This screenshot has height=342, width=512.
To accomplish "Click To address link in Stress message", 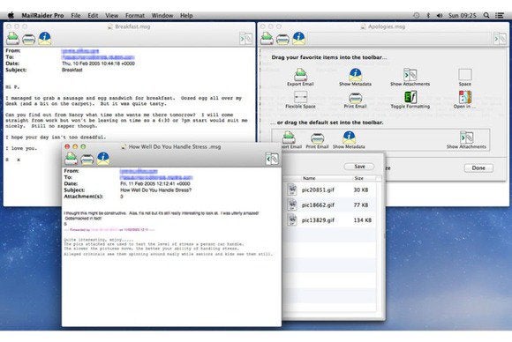I will pos(156,177).
